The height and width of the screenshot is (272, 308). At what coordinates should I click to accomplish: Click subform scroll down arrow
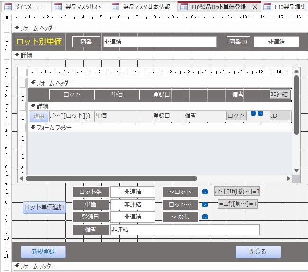pyautogui.click(x=297, y=171)
